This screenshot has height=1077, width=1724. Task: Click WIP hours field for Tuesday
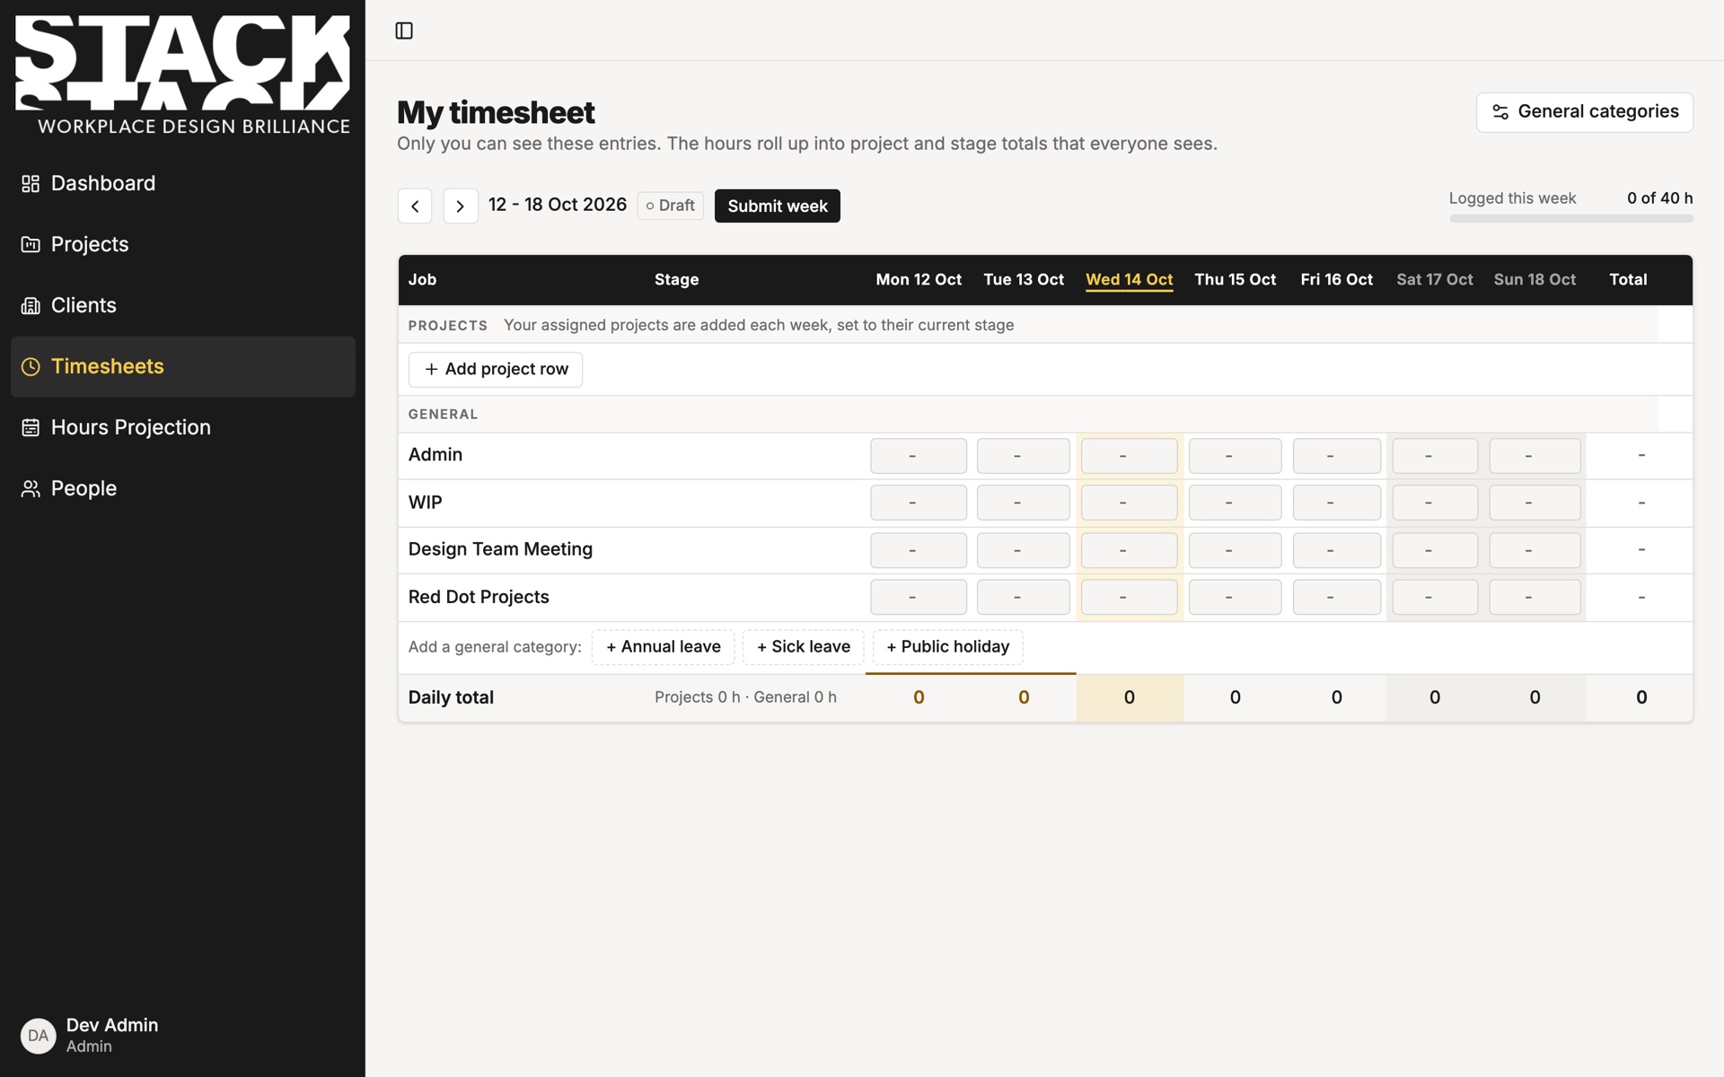point(1024,503)
